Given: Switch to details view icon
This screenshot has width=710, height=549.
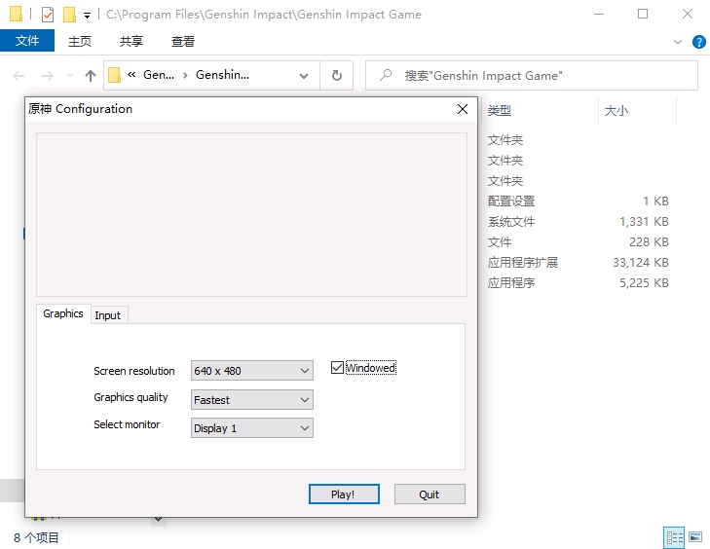Looking at the screenshot, I should click(674, 537).
